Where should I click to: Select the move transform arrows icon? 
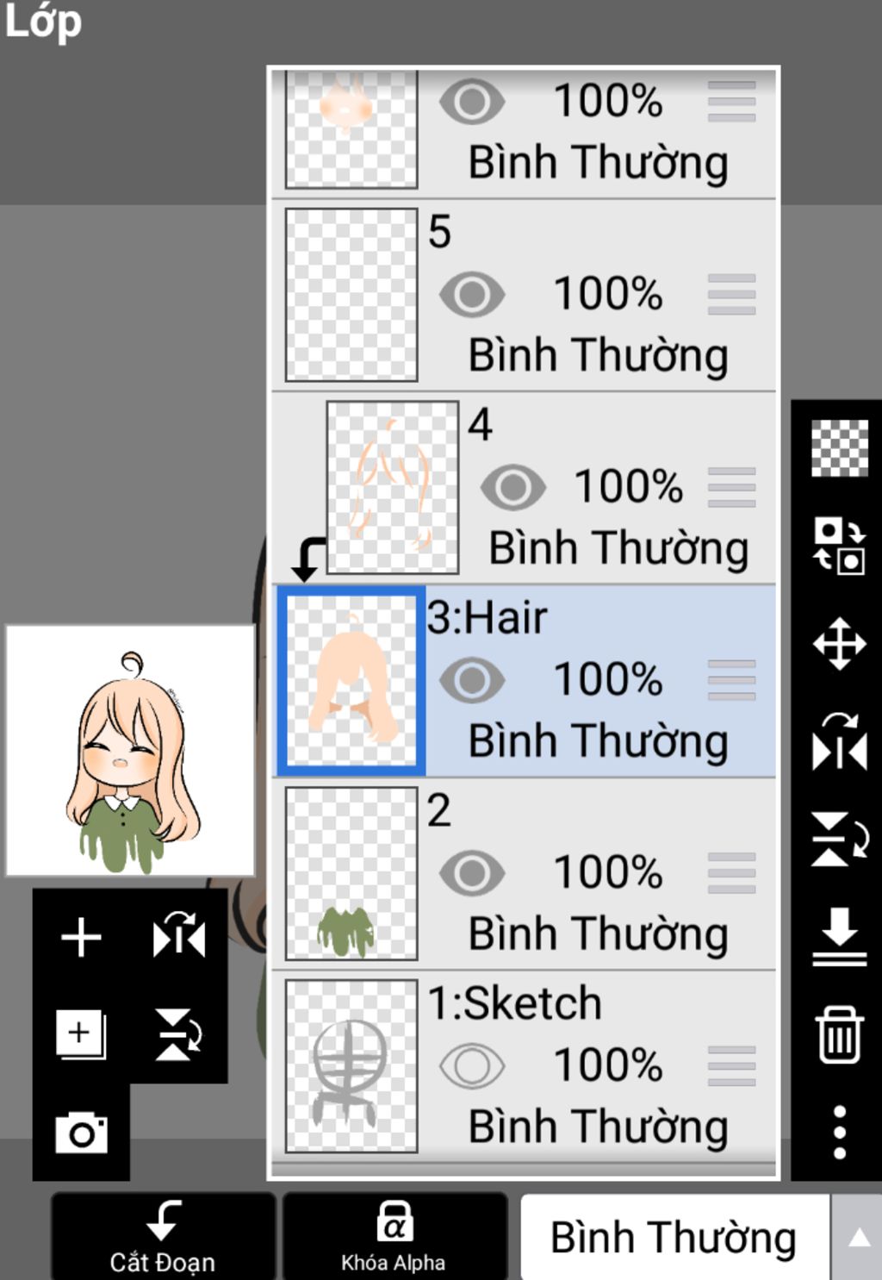click(840, 643)
